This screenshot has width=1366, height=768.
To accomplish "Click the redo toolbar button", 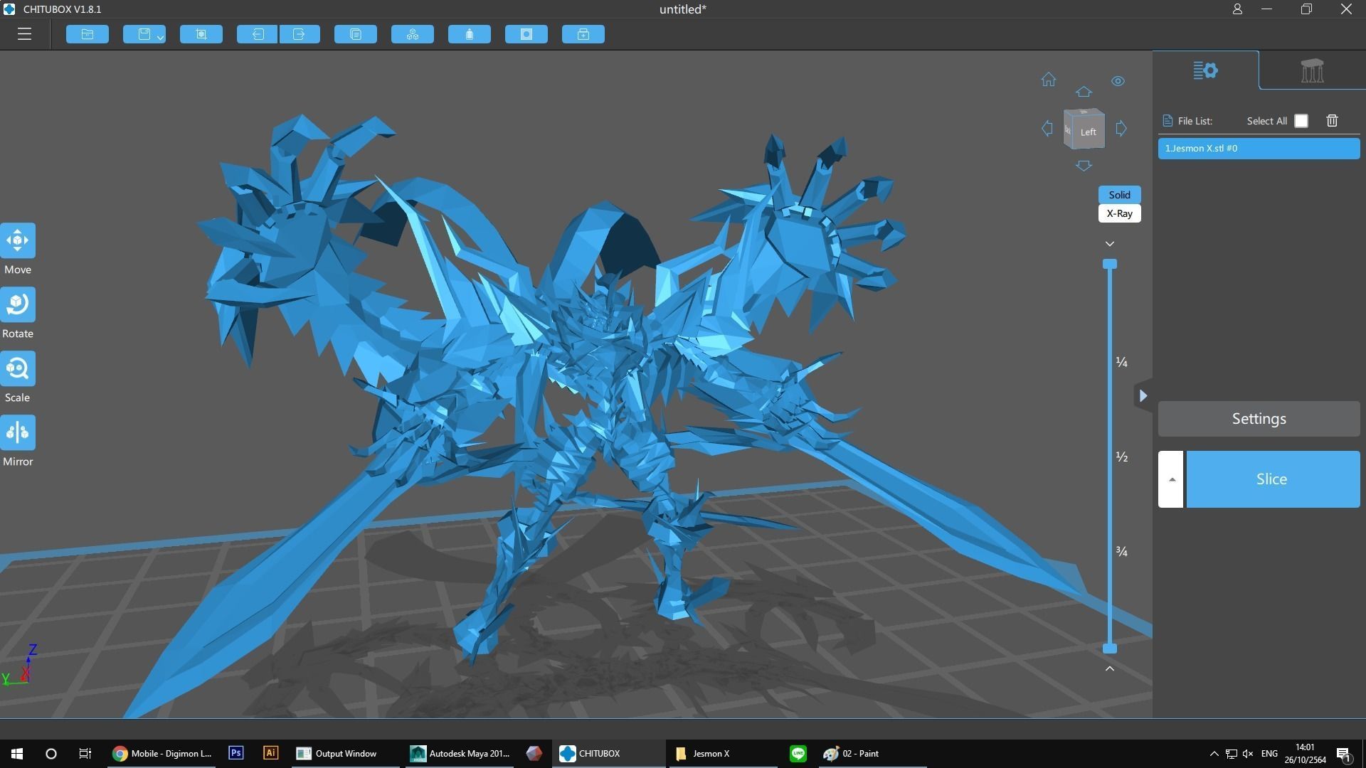I will click(x=300, y=34).
